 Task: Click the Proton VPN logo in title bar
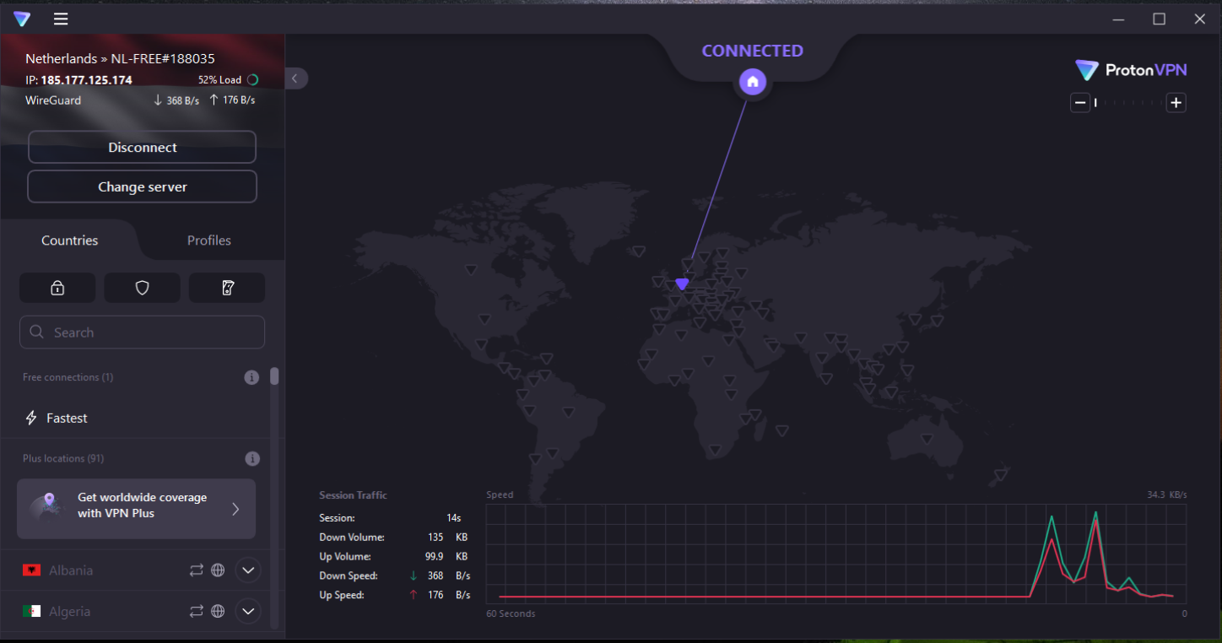pyautogui.click(x=22, y=19)
